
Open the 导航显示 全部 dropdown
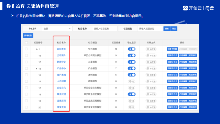(57, 29)
